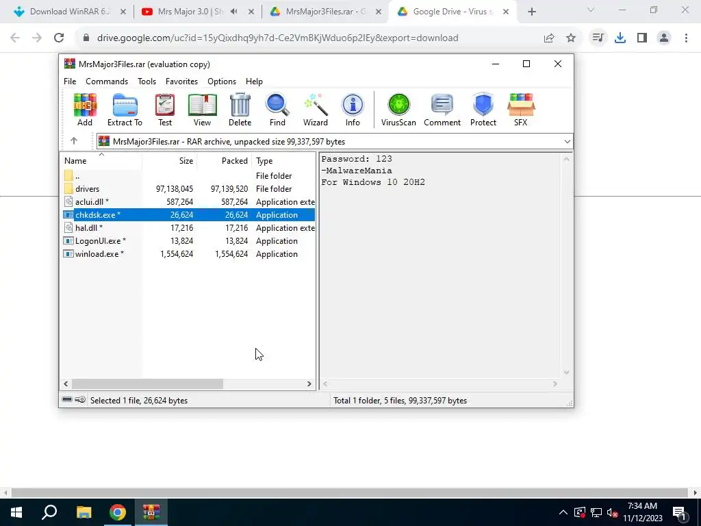Click file list scroll left arrow
Screen dimensions: 701x526
66,384
